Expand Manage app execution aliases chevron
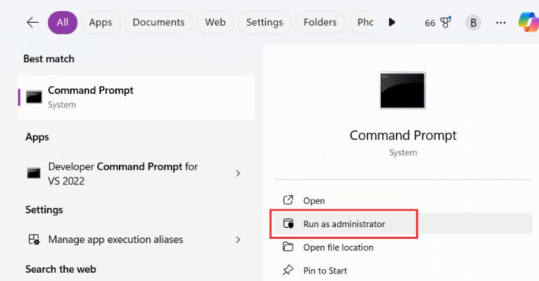This screenshot has width=539, height=281. (238, 240)
